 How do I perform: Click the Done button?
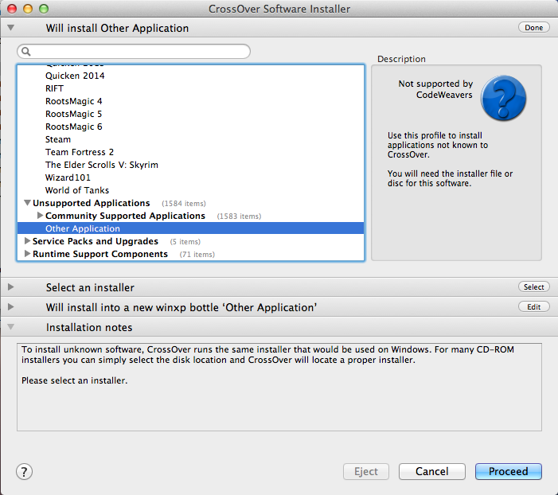click(x=534, y=27)
